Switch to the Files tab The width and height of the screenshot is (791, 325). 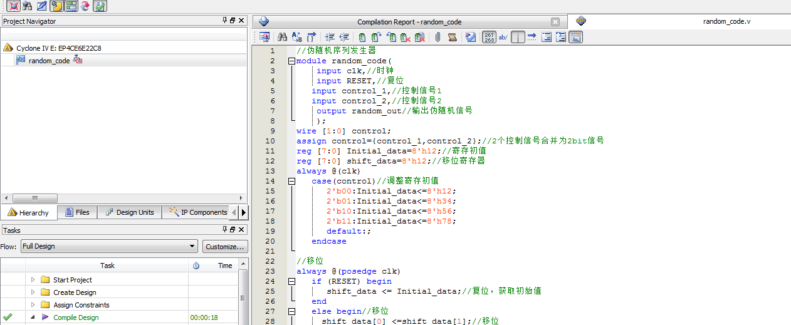(76, 212)
